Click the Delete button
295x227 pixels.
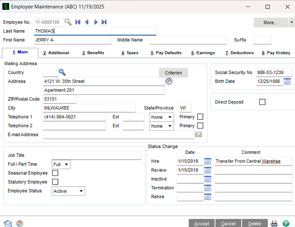[255, 223]
